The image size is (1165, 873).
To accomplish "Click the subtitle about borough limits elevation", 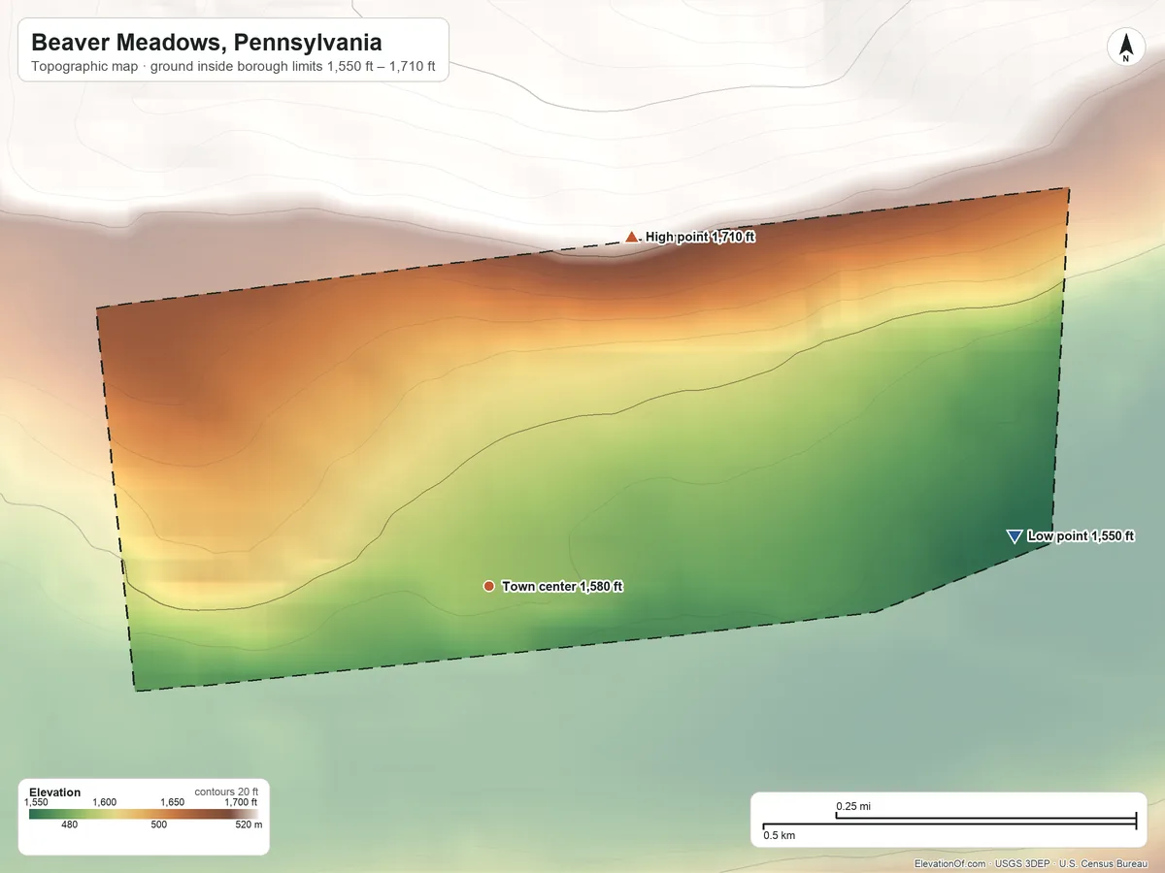I will point(233,68).
